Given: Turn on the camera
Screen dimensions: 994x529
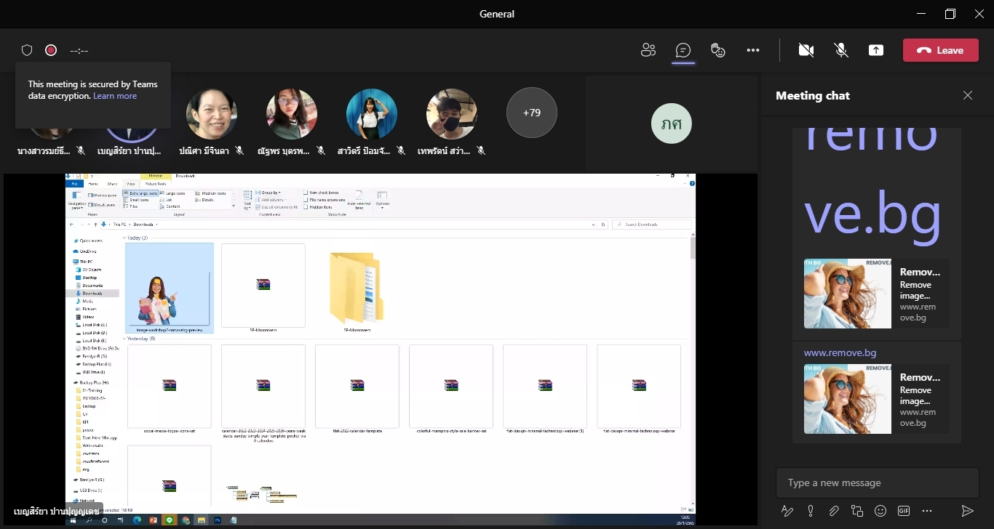Looking at the screenshot, I should click(x=806, y=50).
